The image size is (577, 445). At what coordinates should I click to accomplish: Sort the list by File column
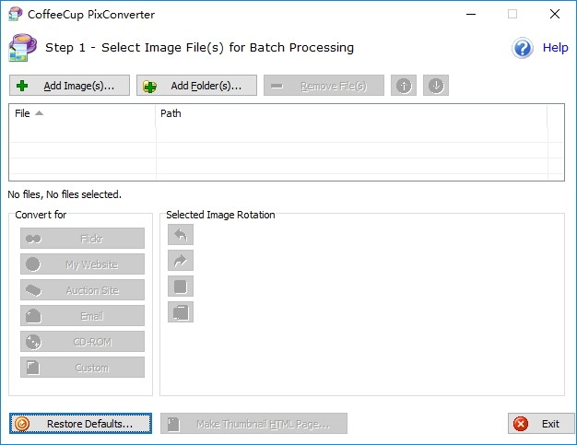point(82,113)
